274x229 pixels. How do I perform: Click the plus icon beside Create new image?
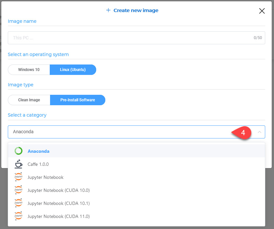pyautogui.click(x=108, y=10)
